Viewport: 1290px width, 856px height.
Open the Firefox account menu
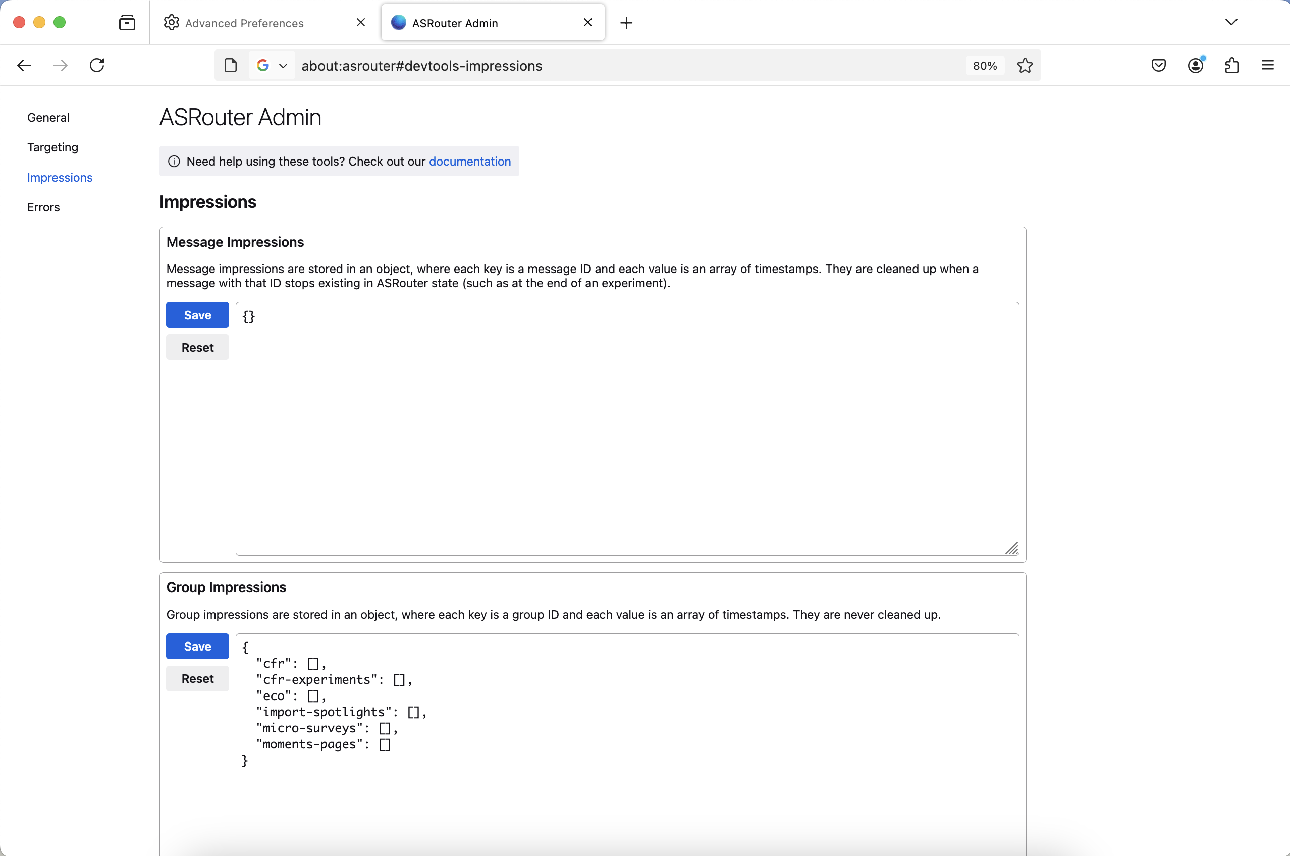[x=1195, y=65]
